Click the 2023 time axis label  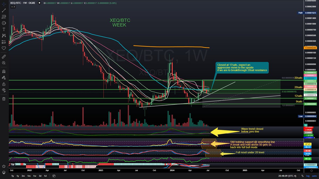pos(101,171)
